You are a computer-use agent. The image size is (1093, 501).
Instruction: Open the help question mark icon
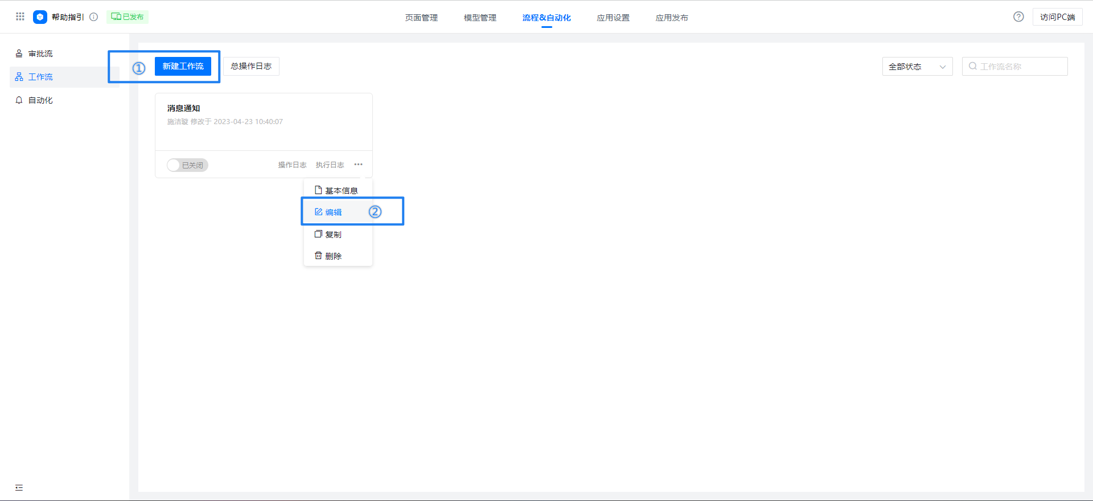point(1018,17)
